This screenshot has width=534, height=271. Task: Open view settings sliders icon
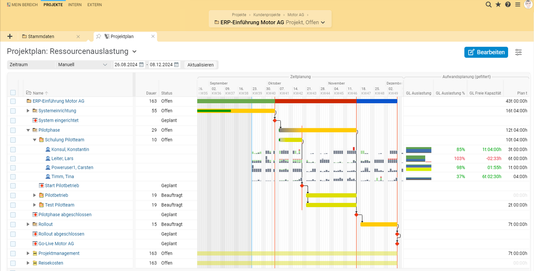[x=518, y=52]
